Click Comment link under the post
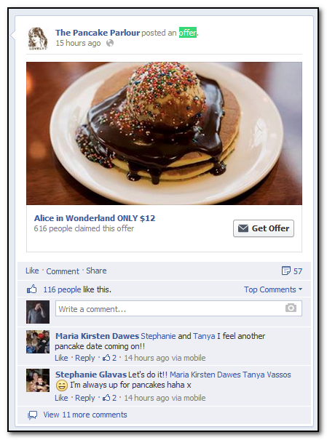 pyautogui.click(x=63, y=271)
